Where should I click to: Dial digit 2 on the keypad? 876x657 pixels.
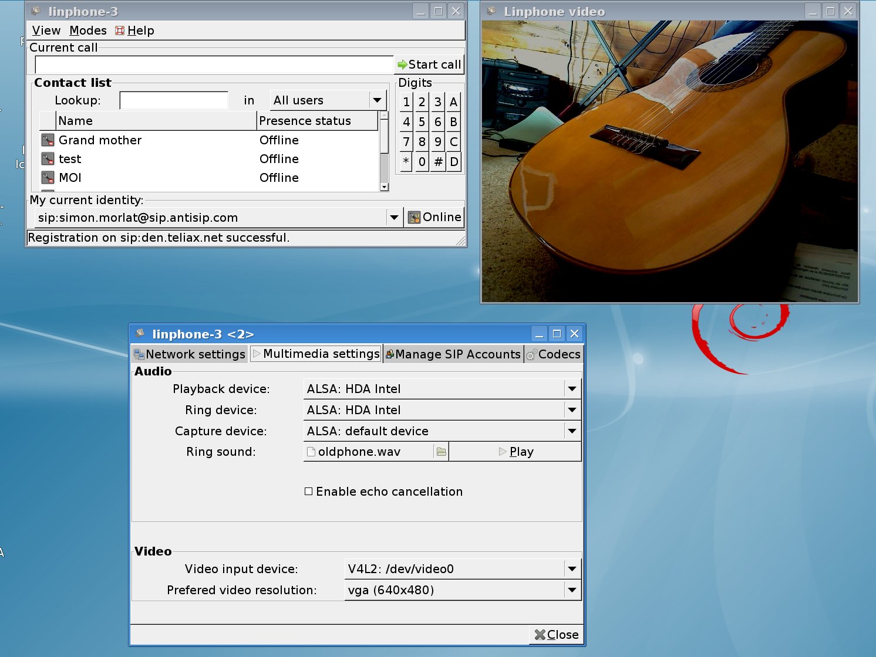[x=422, y=102]
